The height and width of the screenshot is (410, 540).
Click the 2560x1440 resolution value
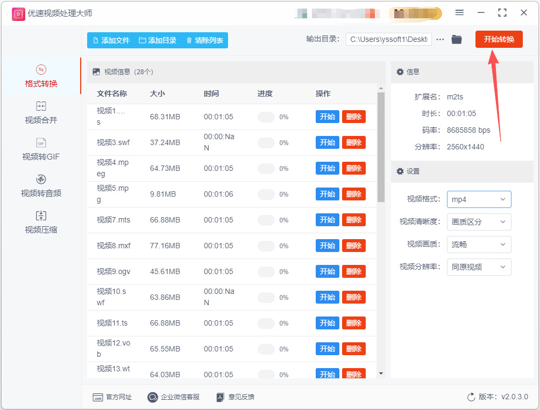tap(465, 147)
